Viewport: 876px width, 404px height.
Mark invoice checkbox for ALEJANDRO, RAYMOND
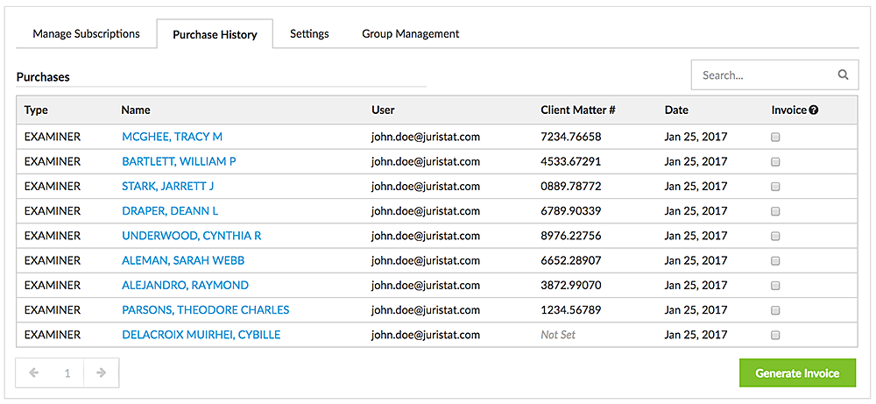pyautogui.click(x=775, y=286)
